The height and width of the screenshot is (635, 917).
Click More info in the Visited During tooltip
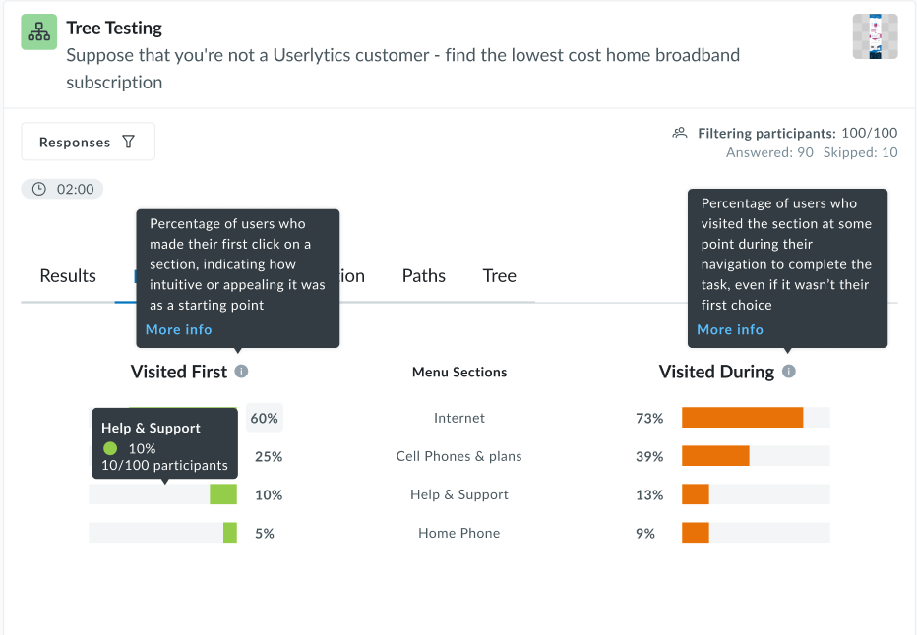[x=729, y=329]
